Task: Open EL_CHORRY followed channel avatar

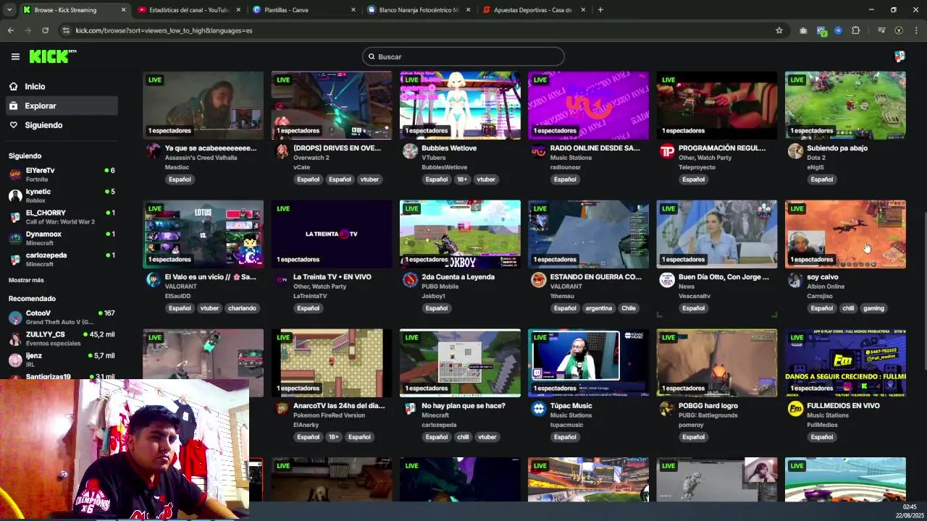Action: 15,216
